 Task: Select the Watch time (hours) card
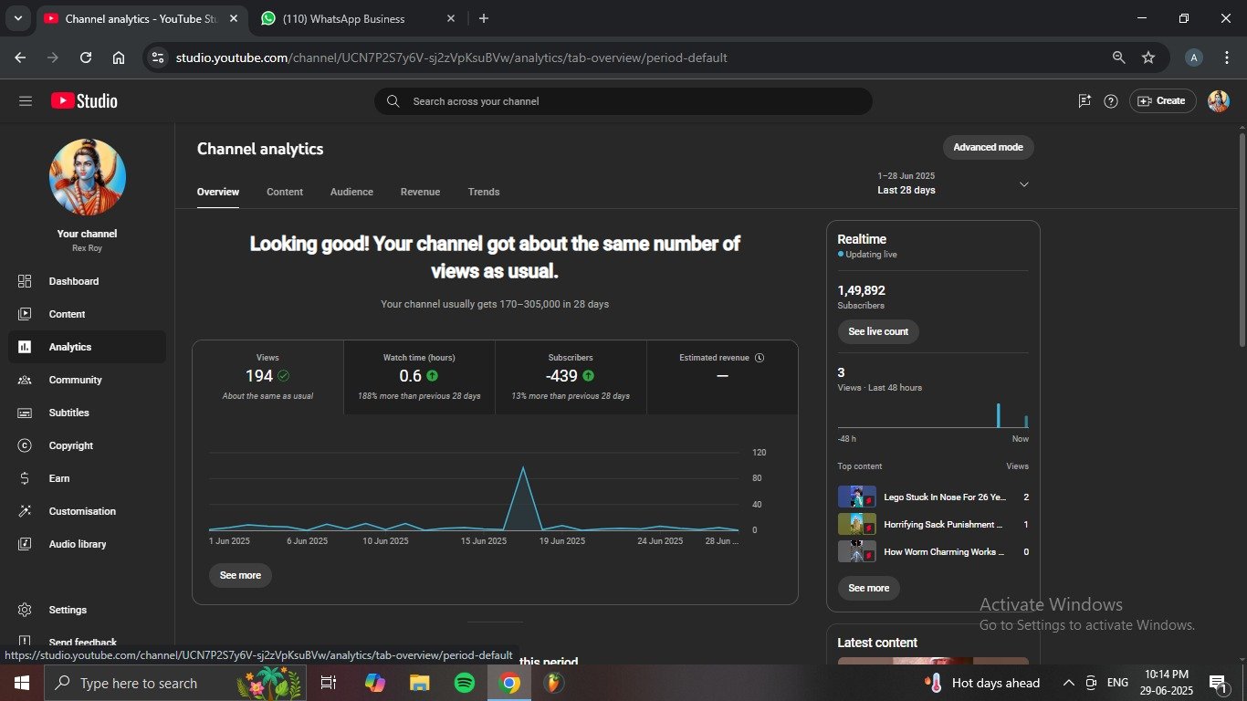pyautogui.click(x=419, y=377)
